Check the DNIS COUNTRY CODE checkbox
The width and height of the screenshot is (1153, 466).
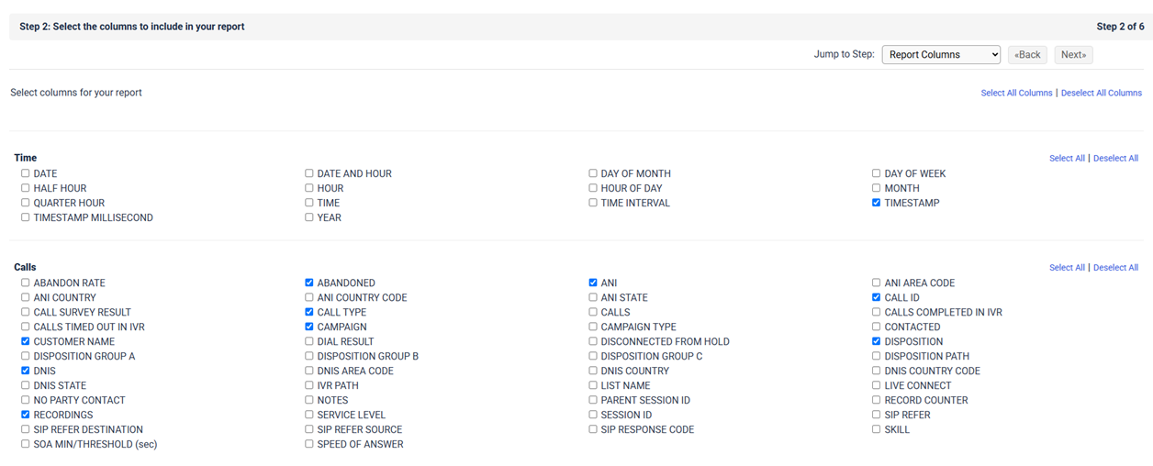pos(877,371)
